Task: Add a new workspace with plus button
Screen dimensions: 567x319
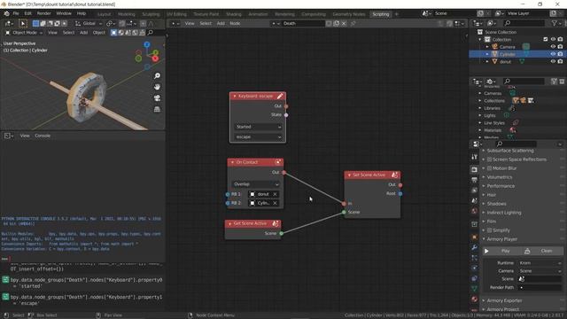Action: click(396, 14)
